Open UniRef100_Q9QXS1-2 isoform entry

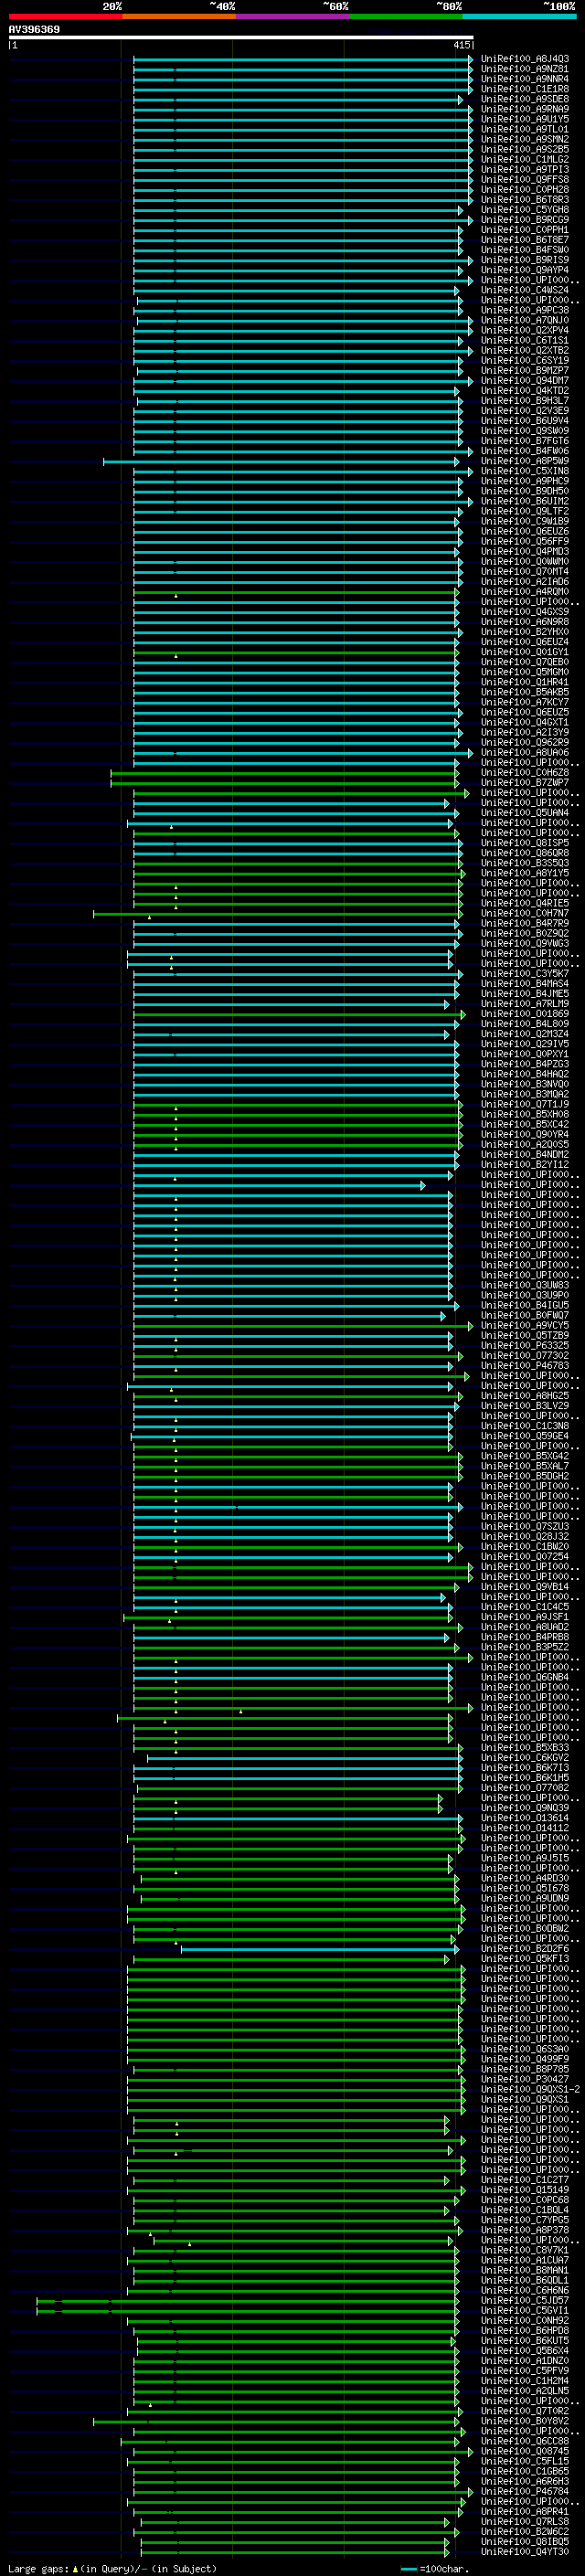pyautogui.click(x=530, y=2089)
